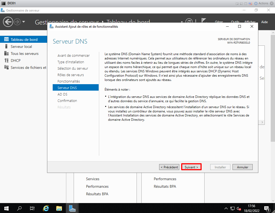Click the Suivant button
This screenshot has height=213, width=275.
coord(191,167)
